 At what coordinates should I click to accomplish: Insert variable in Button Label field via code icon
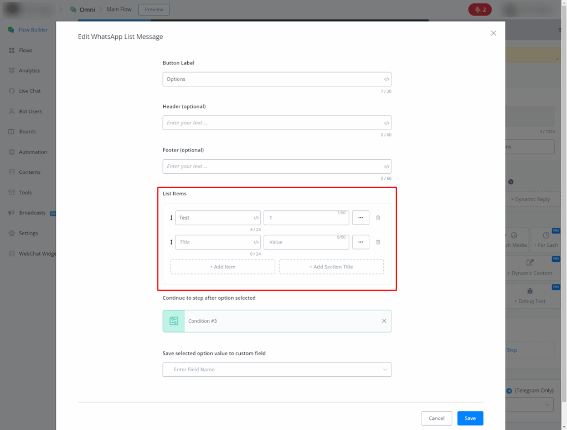[386, 79]
